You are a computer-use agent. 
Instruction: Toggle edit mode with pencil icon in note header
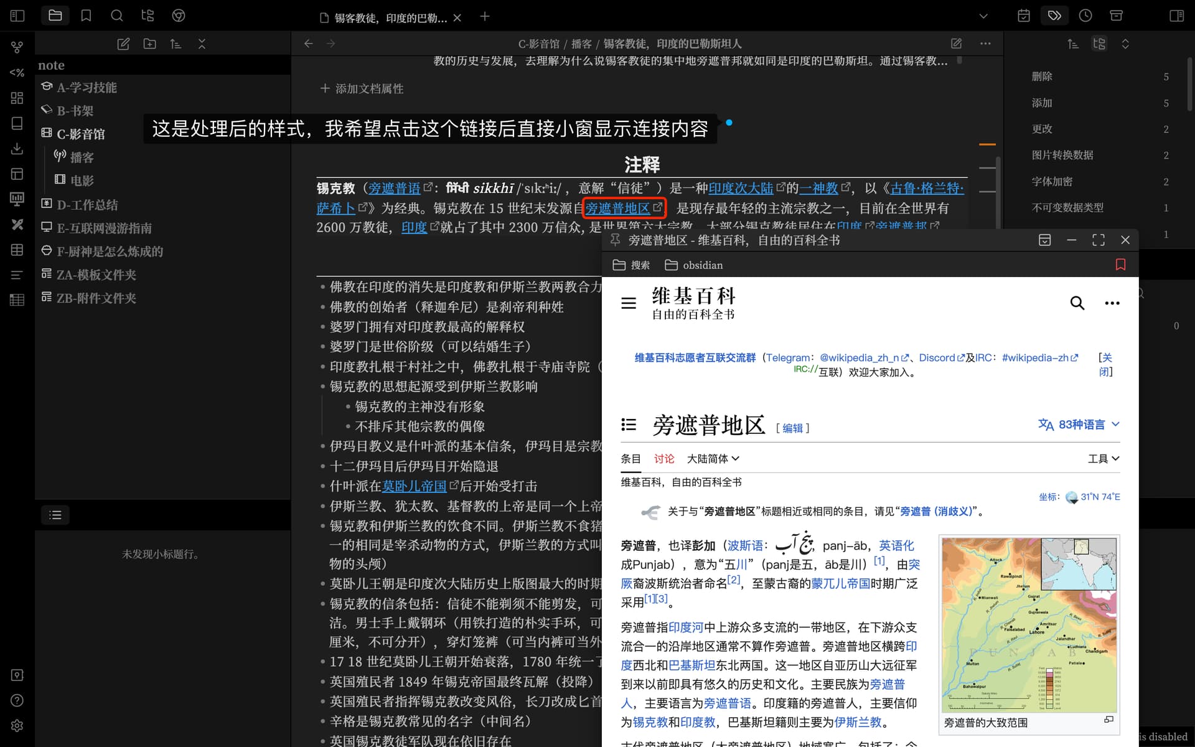(x=957, y=44)
